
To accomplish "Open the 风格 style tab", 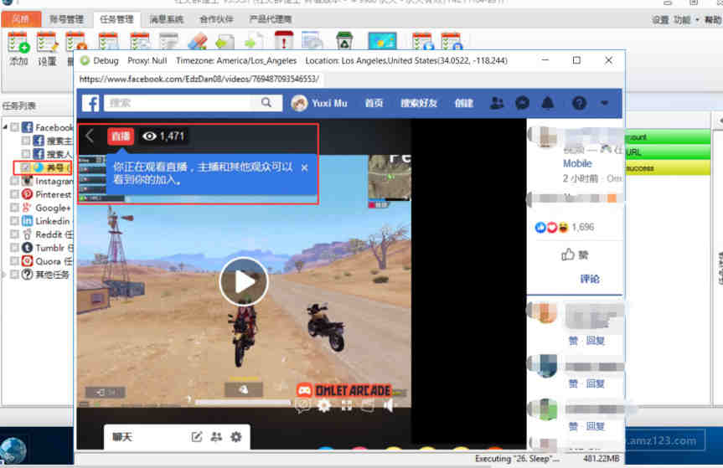I will pyautogui.click(x=21, y=19).
